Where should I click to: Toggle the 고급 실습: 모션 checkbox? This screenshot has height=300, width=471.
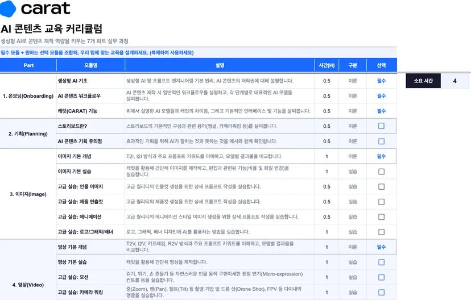click(381, 277)
